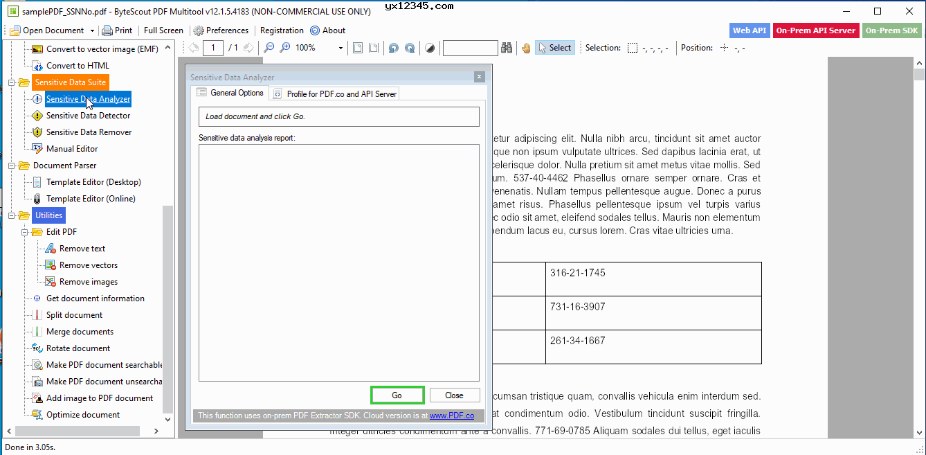Toggle the Select cursor tool
The width and height of the screenshot is (926, 455).
555,48
